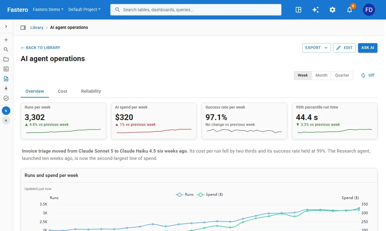Select the Month time range
Viewport: 386px width, 231px height.
pyautogui.click(x=321, y=75)
